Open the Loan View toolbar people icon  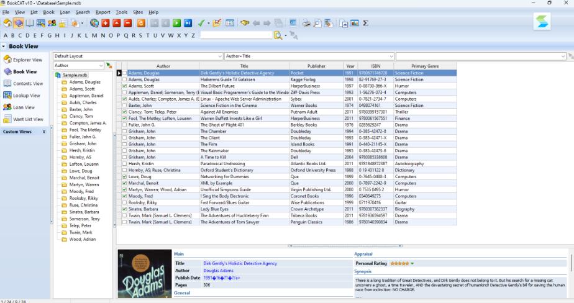tap(52, 23)
